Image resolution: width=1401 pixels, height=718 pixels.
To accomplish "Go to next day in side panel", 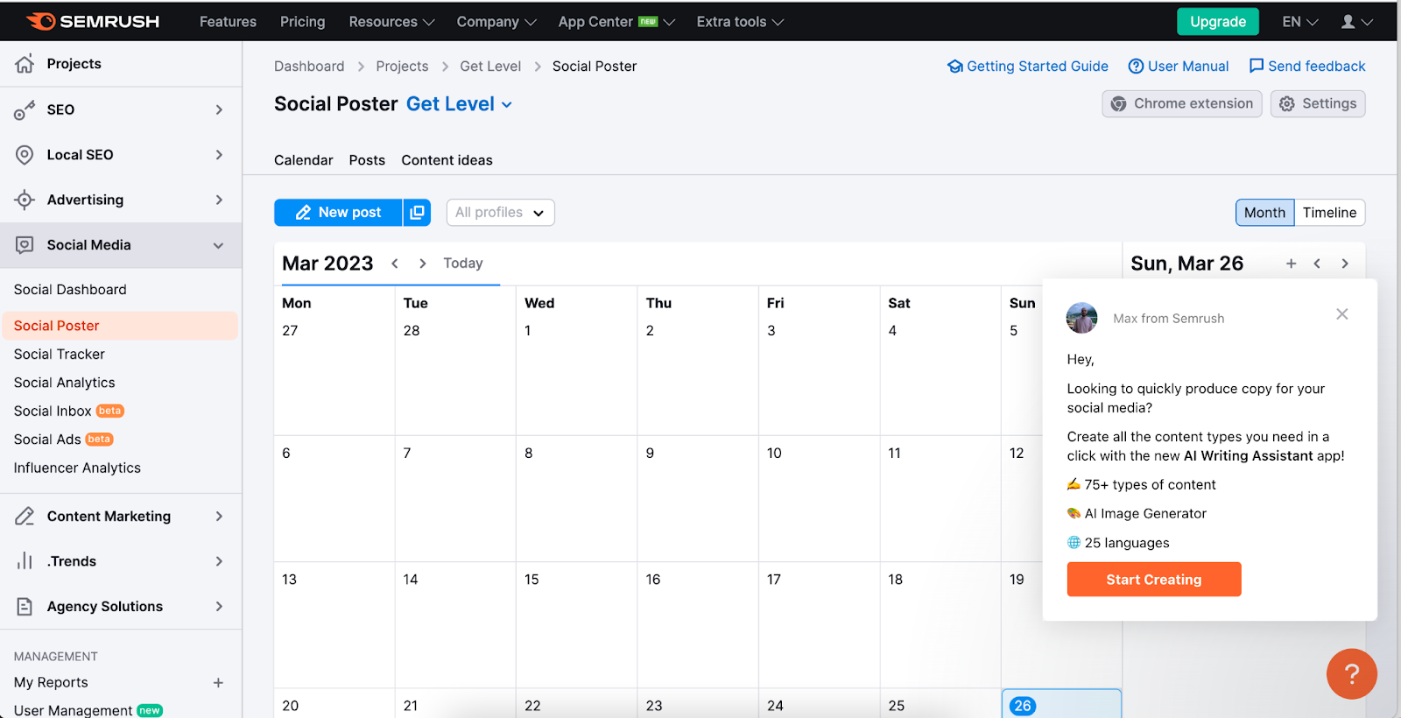I will [x=1345, y=264].
